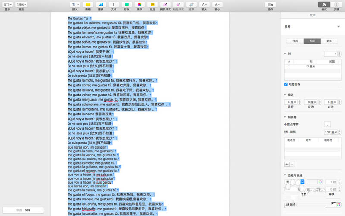Screen dimensions: 345x216
Task: Click the column count stepper
Action: (339, 54)
